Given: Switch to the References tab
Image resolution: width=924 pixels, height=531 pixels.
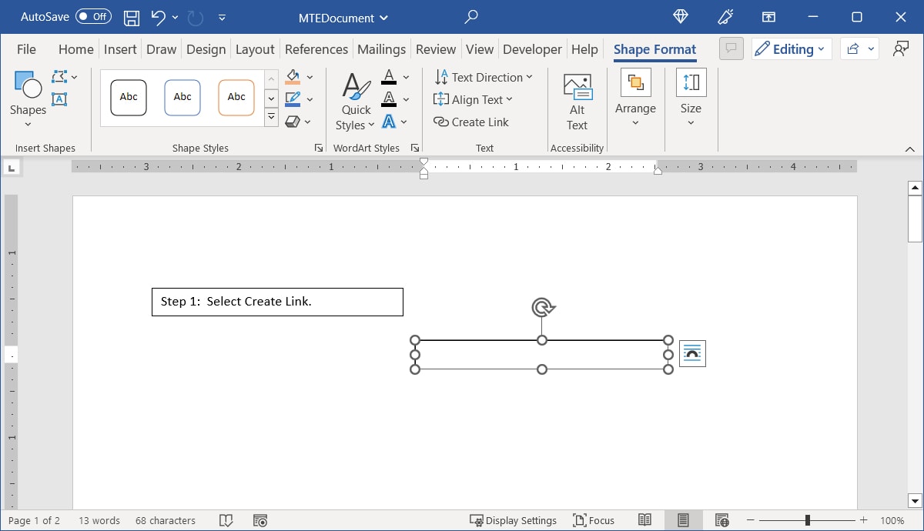Looking at the screenshot, I should click(316, 49).
